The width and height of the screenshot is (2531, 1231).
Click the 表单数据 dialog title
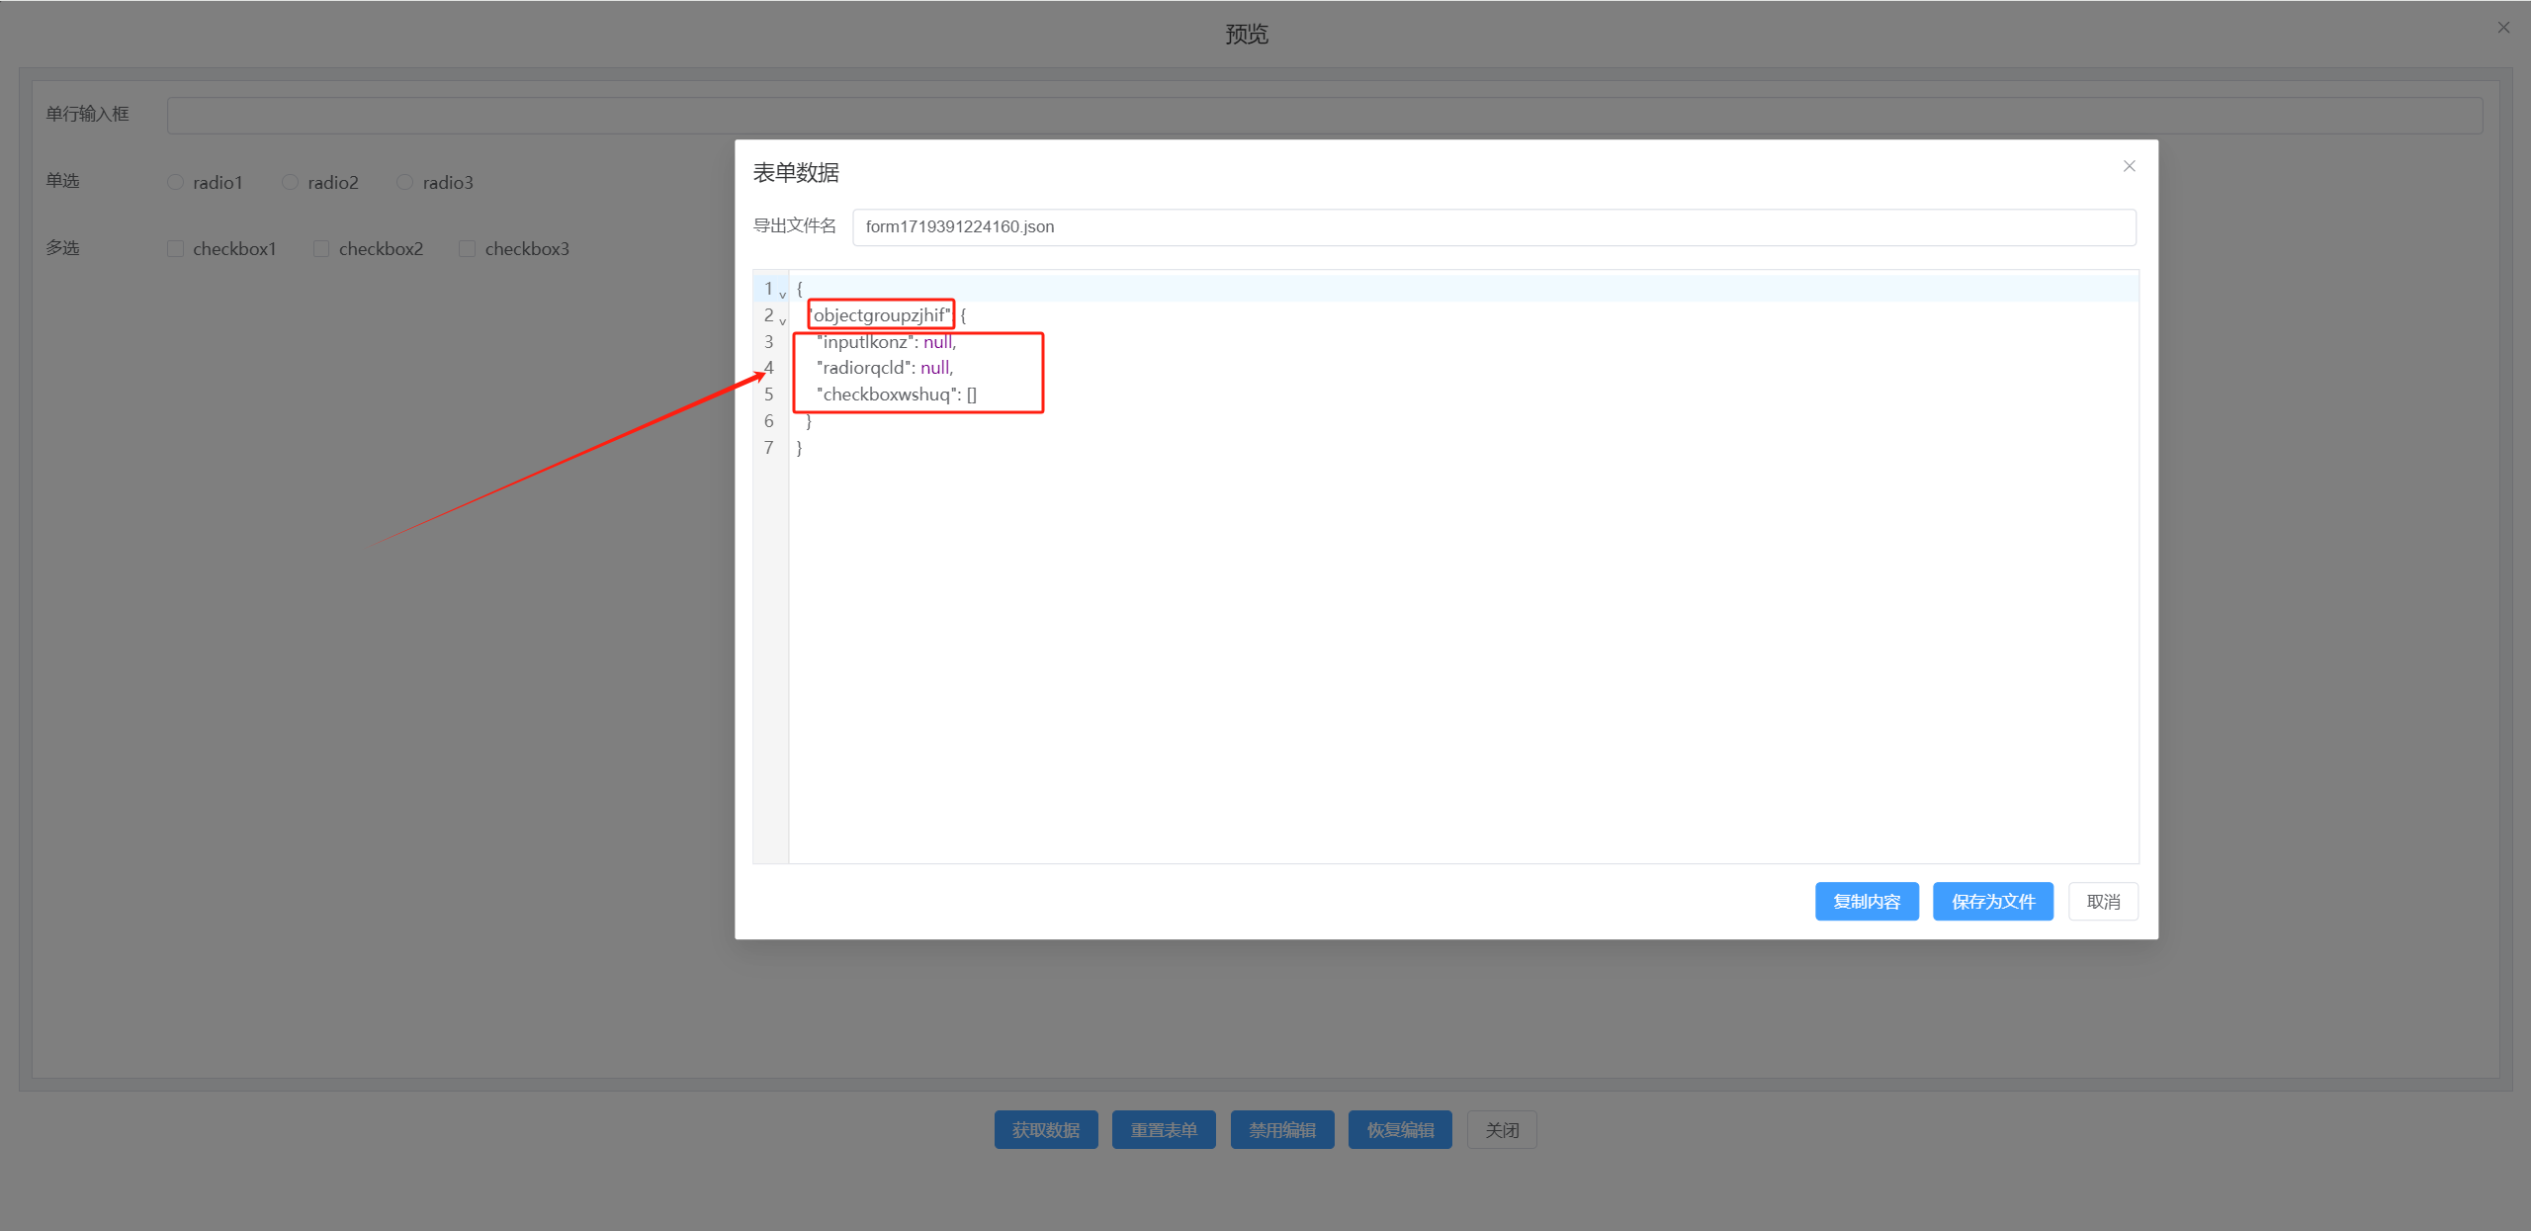point(796,173)
